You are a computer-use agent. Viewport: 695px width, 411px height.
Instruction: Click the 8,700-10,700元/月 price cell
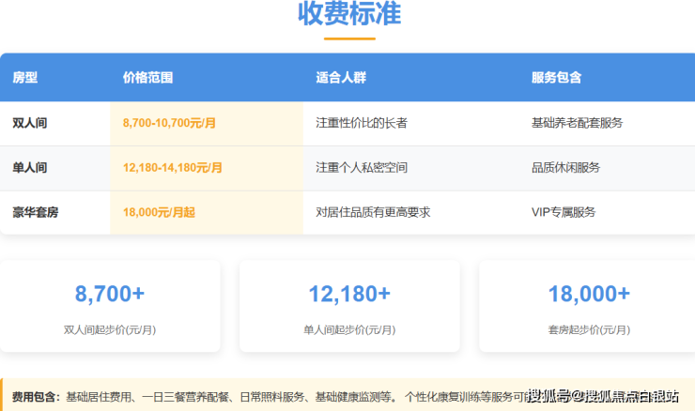coord(172,123)
